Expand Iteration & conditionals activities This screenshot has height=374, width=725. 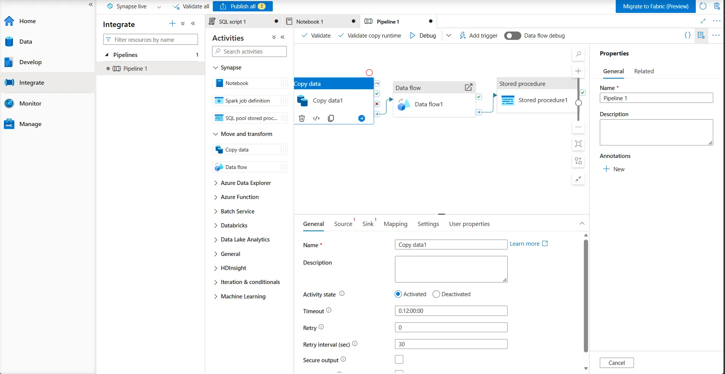coord(215,282)
